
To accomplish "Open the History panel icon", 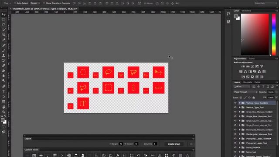I will pos(228,14).
